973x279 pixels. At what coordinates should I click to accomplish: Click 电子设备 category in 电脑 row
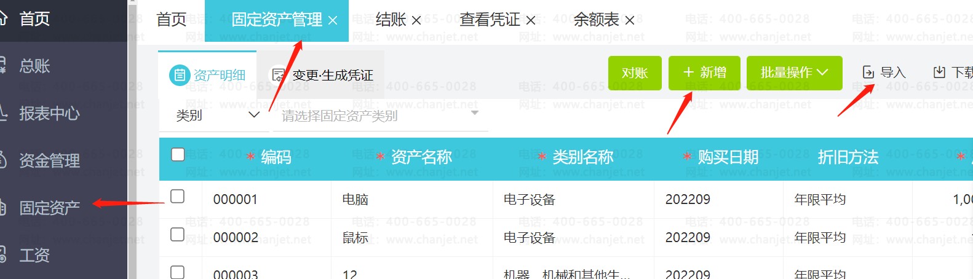point(530,200)
